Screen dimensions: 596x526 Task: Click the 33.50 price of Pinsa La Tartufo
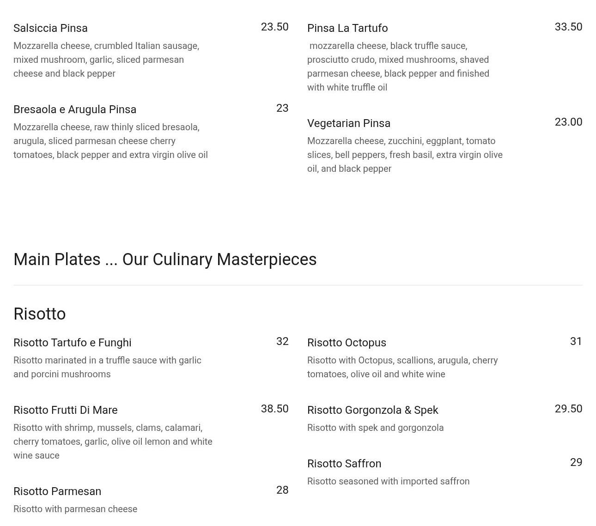(x=568, y=27)
